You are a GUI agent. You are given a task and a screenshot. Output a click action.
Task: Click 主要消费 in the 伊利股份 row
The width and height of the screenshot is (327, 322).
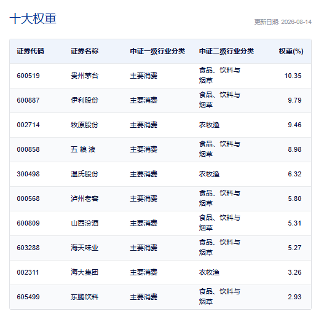[144, 100]
